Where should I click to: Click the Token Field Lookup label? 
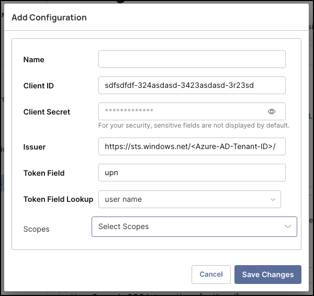(58, 199)
